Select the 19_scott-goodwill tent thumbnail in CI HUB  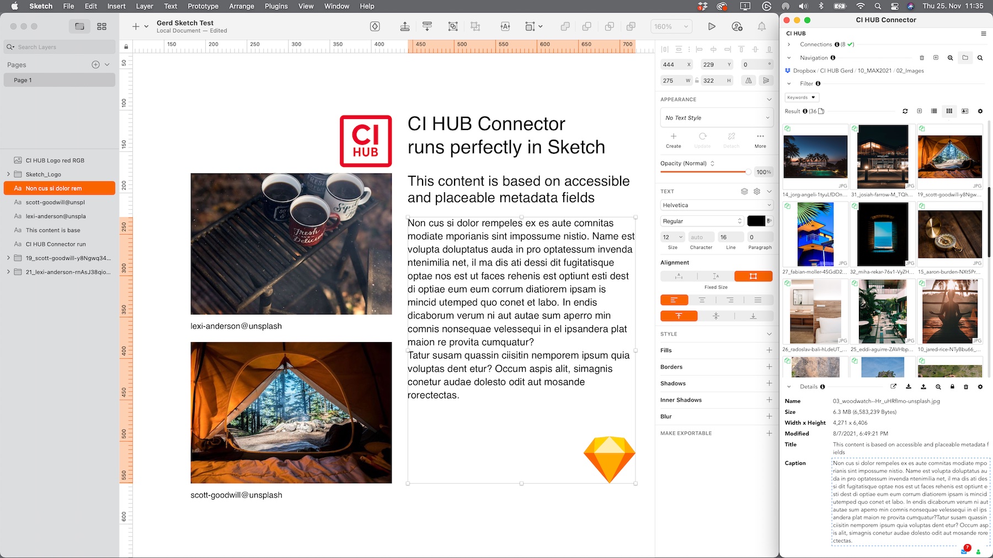tap(950, 157)
